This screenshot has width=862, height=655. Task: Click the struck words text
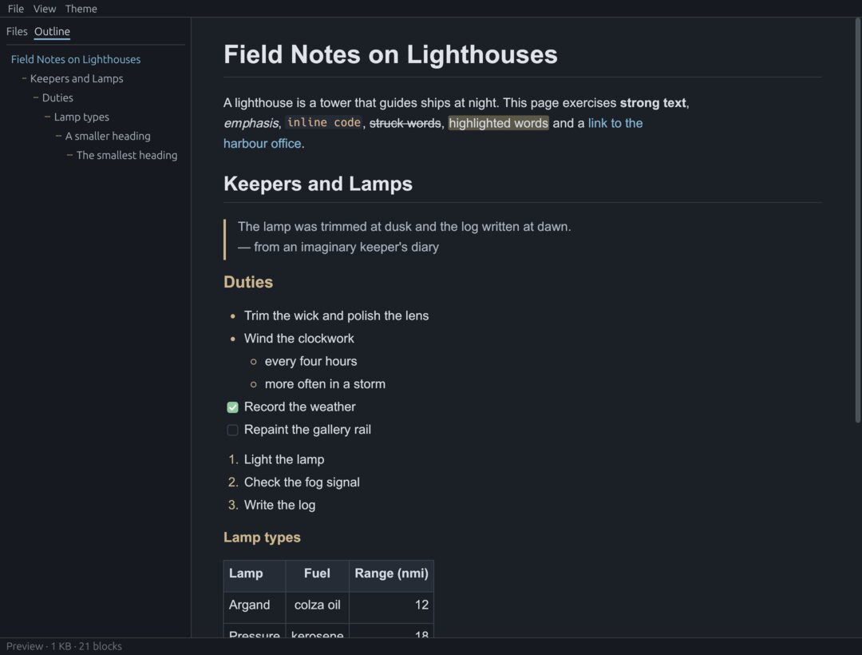[x=405, y=123]
